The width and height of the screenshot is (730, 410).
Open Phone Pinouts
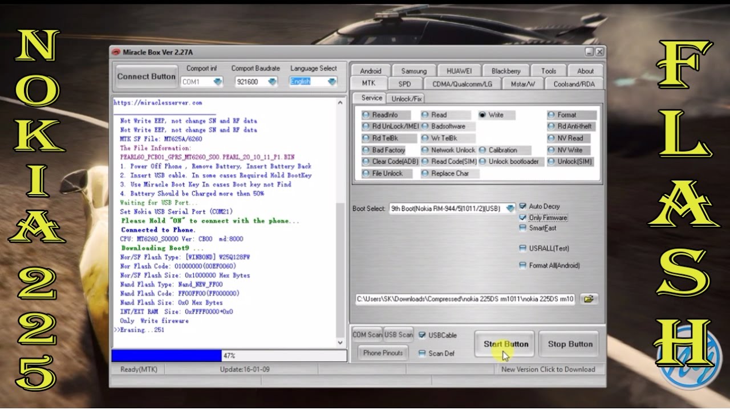tap(383, 352)
